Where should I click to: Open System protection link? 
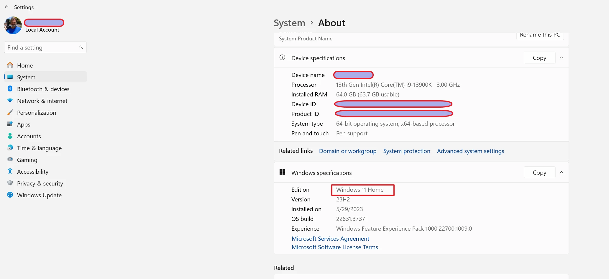(x=407, y=151)
